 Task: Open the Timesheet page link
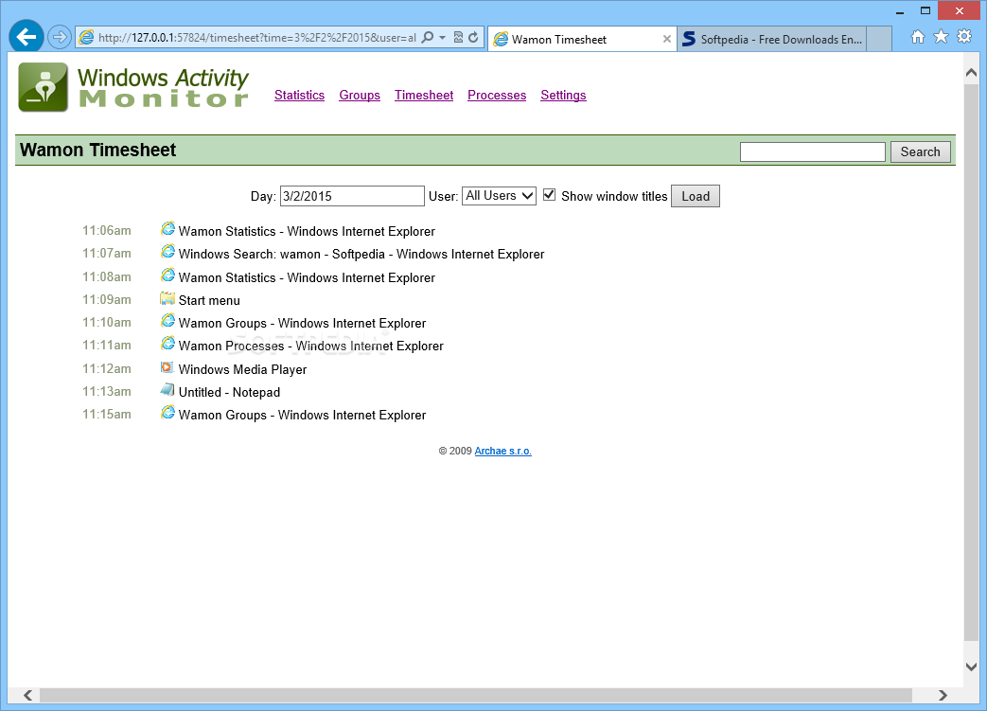(x=424, y=95)
